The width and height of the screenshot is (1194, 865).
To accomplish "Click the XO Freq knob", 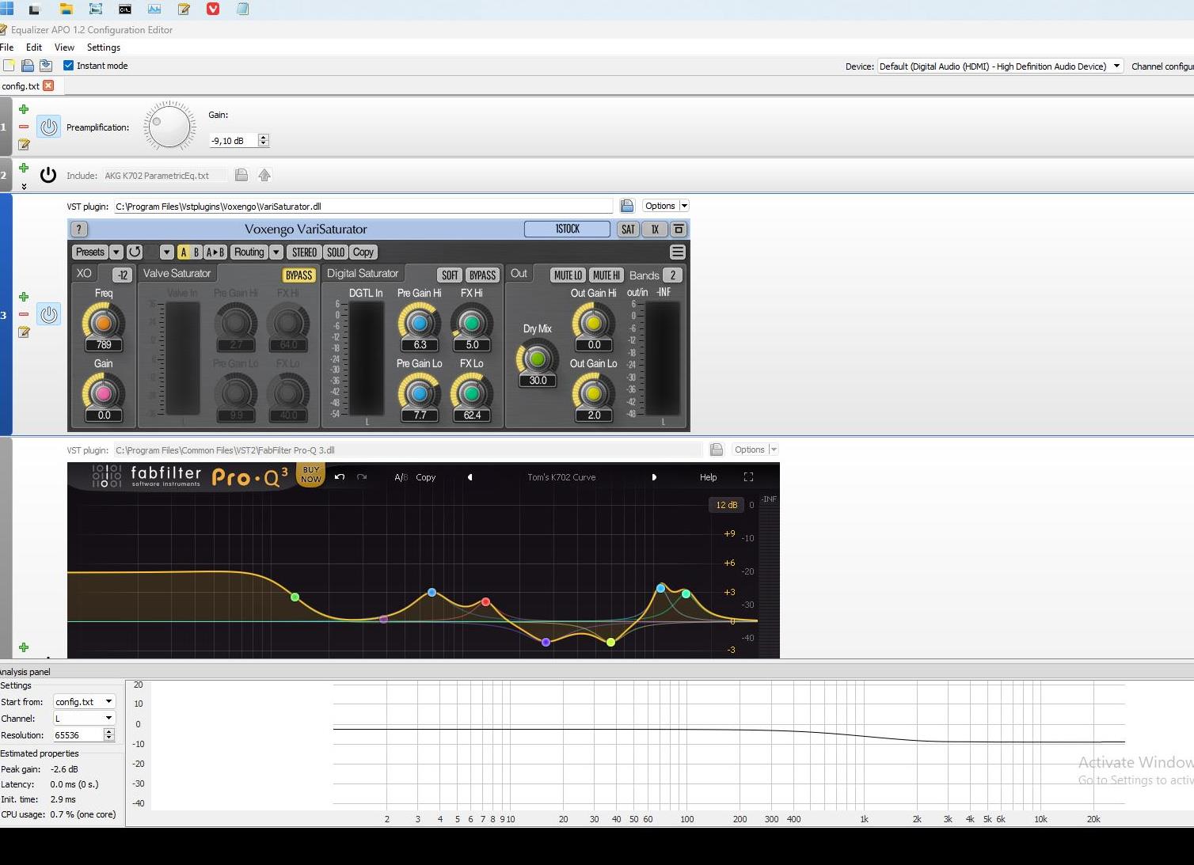I will pyautogui.click(x=104, y=322).
